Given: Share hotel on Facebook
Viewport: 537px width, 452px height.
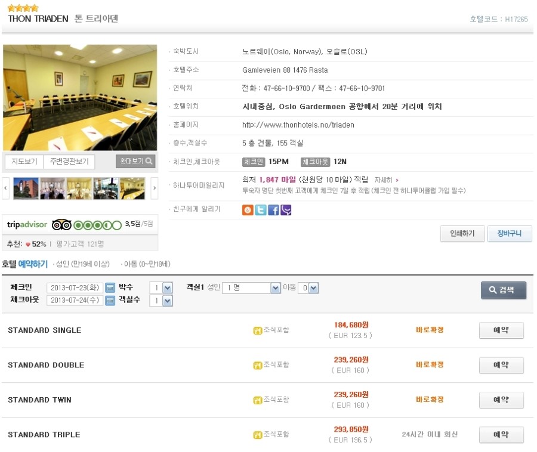Looking at the screenshot, I should 273,210.
